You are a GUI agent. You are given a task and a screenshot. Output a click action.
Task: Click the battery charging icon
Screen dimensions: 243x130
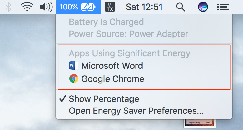(x=88, y=7)
